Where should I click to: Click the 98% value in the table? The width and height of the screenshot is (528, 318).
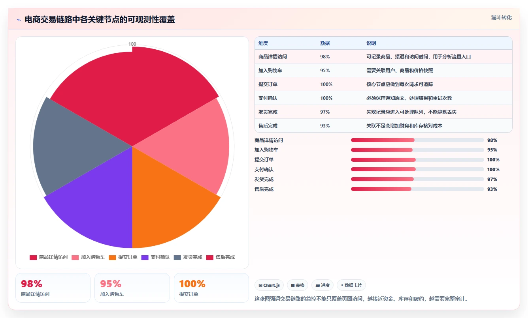point(325,57)
